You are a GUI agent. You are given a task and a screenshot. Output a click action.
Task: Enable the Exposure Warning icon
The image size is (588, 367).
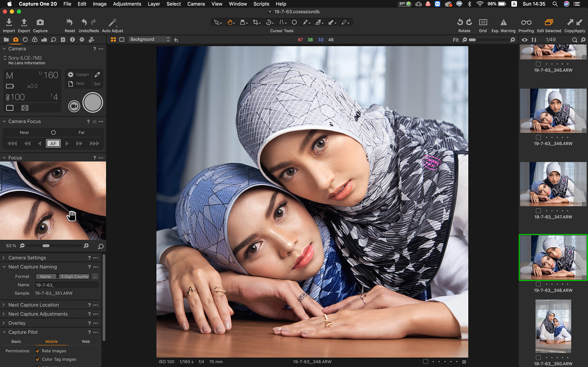(503, 22)
